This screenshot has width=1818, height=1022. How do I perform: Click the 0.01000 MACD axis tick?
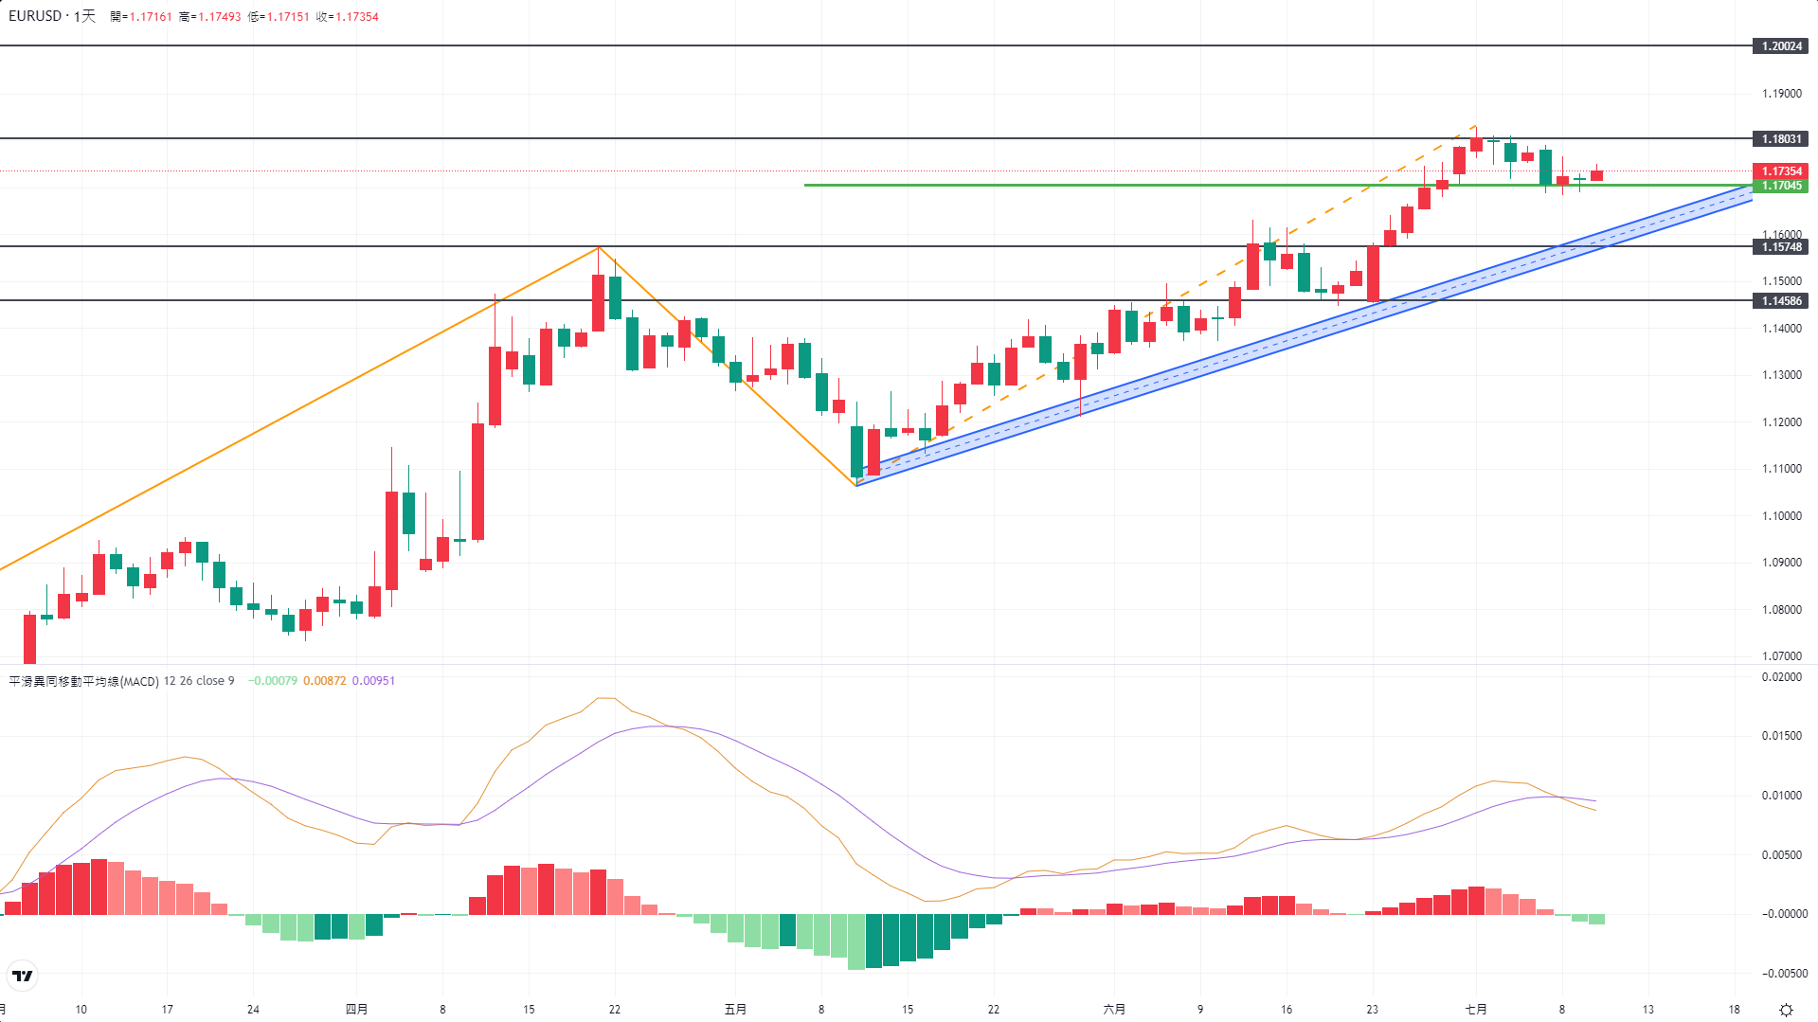pyautogui.click(x=1781, y=796)
